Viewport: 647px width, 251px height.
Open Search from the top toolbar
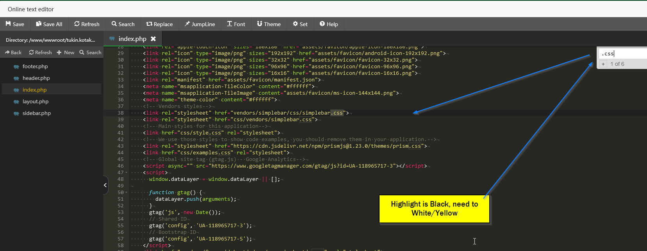pyautogui.click(x=123, y=24)
